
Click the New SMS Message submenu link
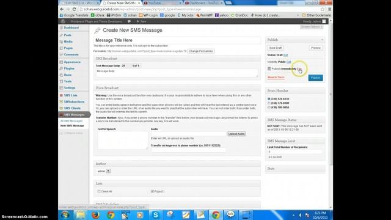point(72,126)
